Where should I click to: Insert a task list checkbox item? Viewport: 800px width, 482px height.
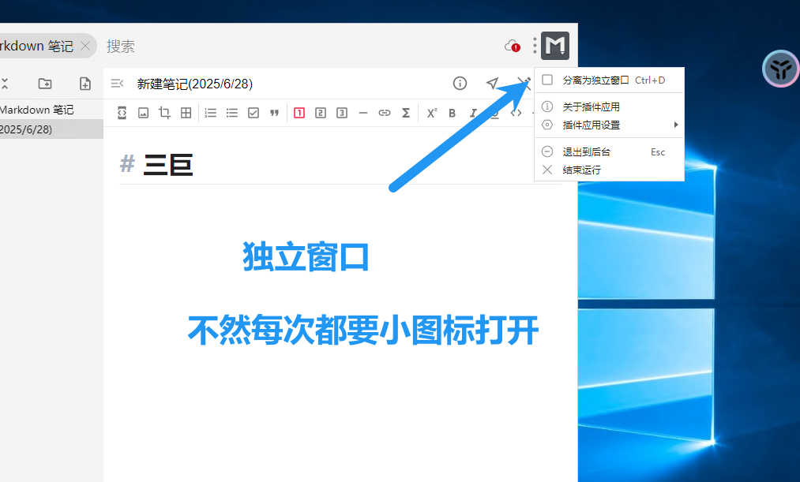(254, 113)
